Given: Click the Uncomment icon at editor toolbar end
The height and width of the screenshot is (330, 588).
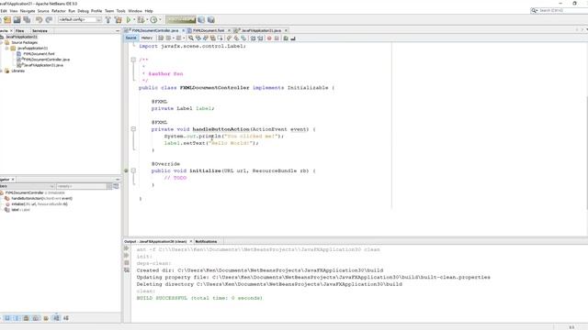Looking at the screenshot, I should point(293,38).
